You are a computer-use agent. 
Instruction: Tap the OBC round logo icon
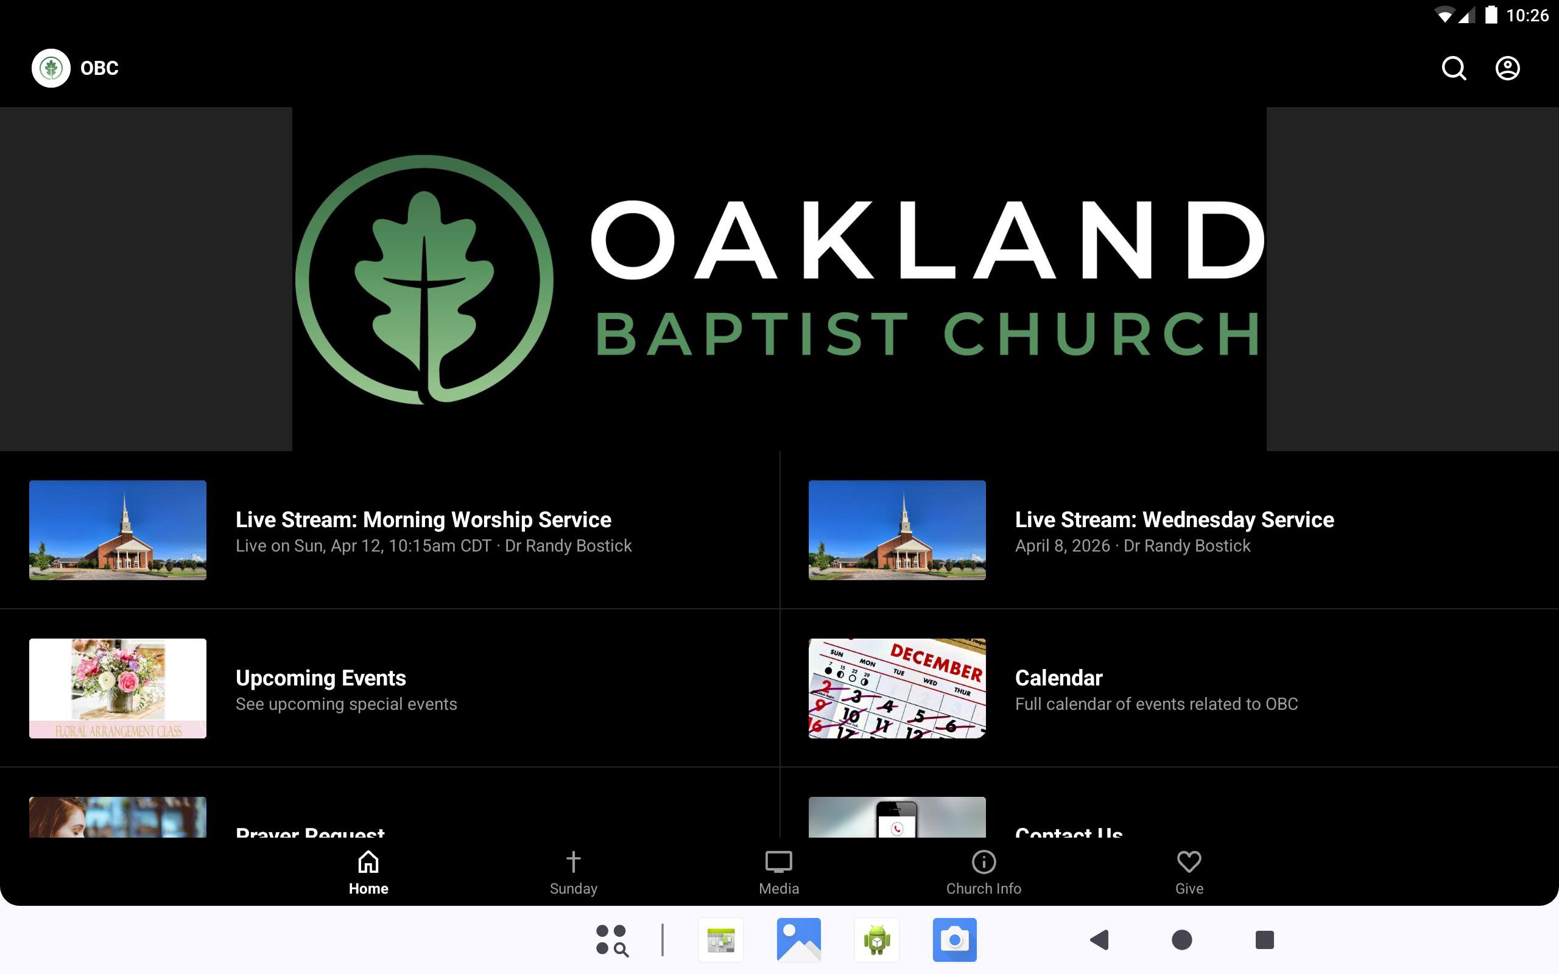coord(51,68)
